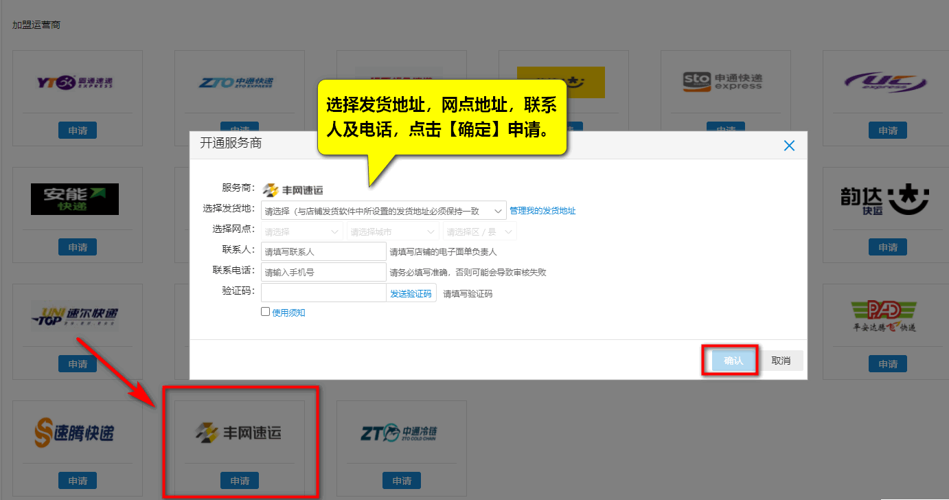This screenshot has width=949, height=500.
Task: Click 申请 under the YTO 圆通速递 card
Action: [x=78, y=130]
